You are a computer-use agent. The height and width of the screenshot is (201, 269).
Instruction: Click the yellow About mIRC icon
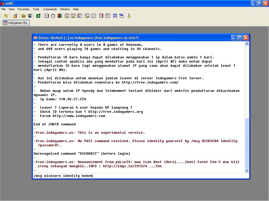(129, 16)
